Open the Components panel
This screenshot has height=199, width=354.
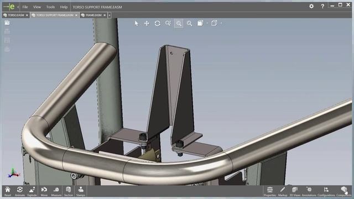(344, 191)
